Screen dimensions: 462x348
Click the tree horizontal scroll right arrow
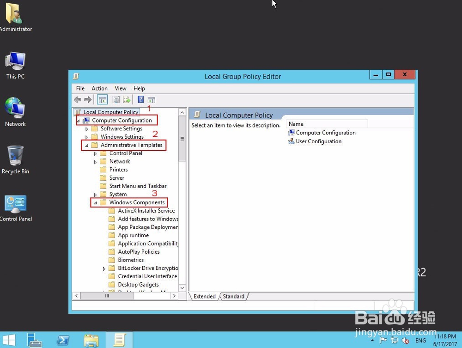(x=175, y=296)
